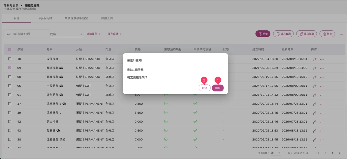Click the search magnifier icon
Image resolution: width=347 pixels, height=159 pixels.
pyautogui.click(x=9, y=34)
